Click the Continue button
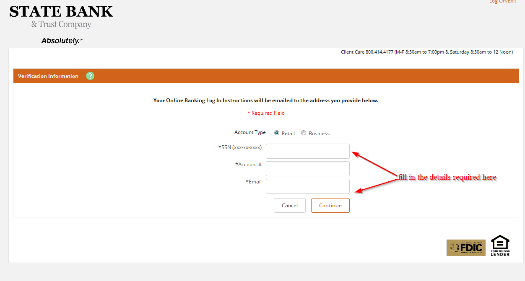This screenshot has width=525, height=281. point(330,205)
